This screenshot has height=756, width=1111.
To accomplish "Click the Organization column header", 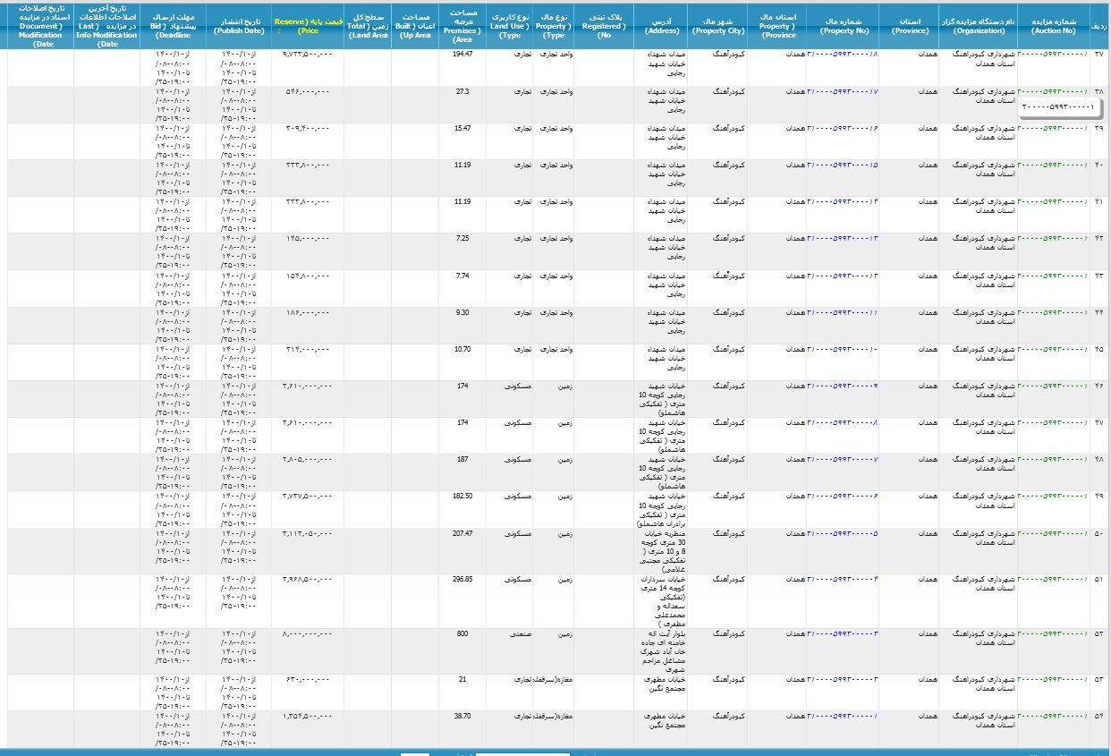I will (978, 25).
